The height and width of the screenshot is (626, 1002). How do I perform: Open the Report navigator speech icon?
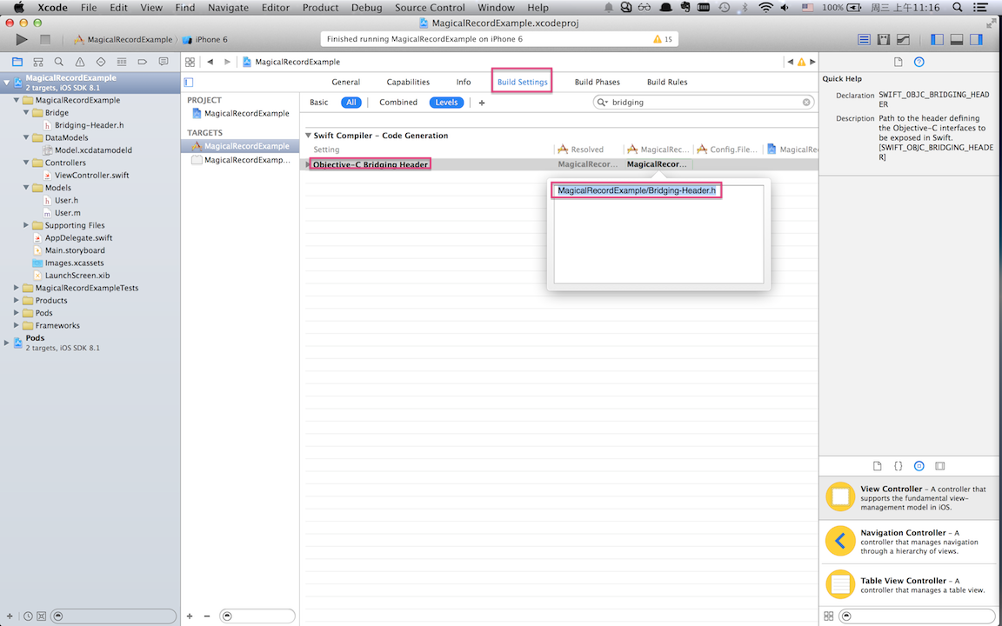tap(164, 62)
